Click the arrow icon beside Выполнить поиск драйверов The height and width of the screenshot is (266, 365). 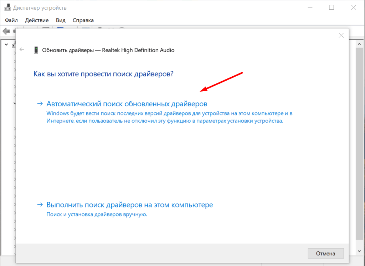coord(40,205)
